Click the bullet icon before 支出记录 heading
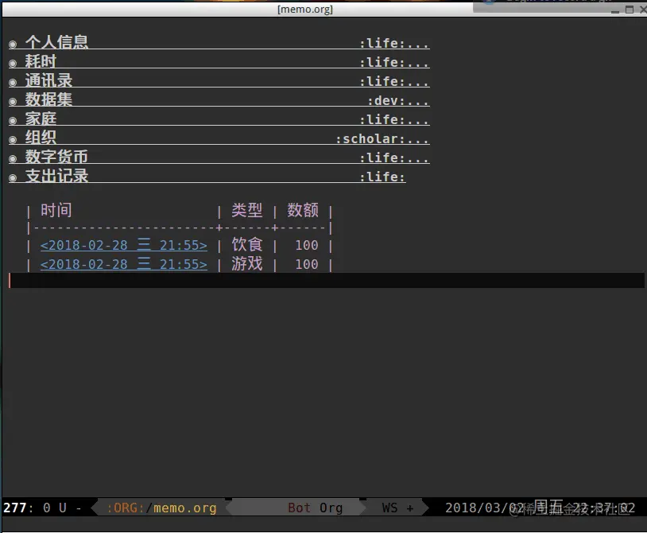 pyautogui.click(x=13, y=177)
